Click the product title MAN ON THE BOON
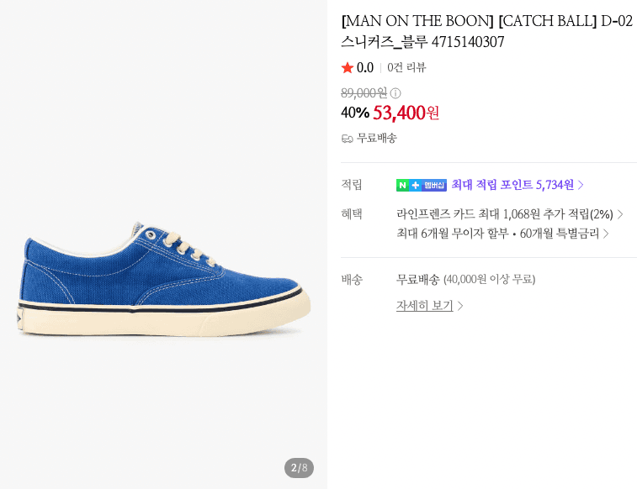 (x=417, y=21)
